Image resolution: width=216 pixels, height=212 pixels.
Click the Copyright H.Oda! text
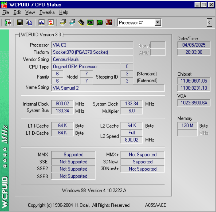pyautogui.click(x=79, y=205)
